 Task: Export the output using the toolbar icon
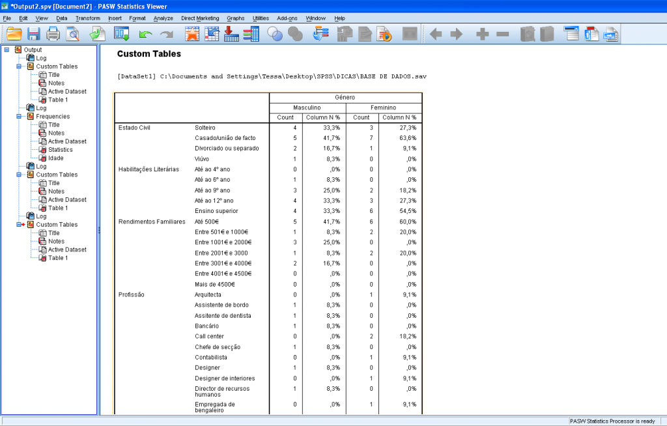point(97,33)
